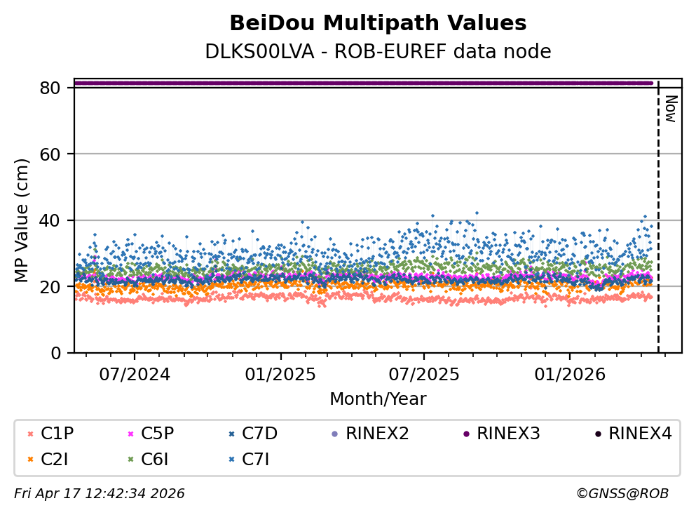Click the "BeiDou Multipath Values" title
Image resolution: width=696 pixels, height=515 pixels.
[378, 24]
